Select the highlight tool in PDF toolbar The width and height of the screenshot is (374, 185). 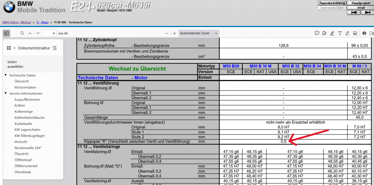(332, 33)
